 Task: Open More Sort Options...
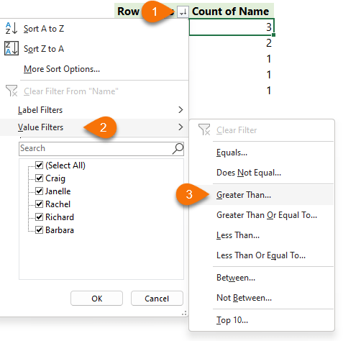(62, 69)
